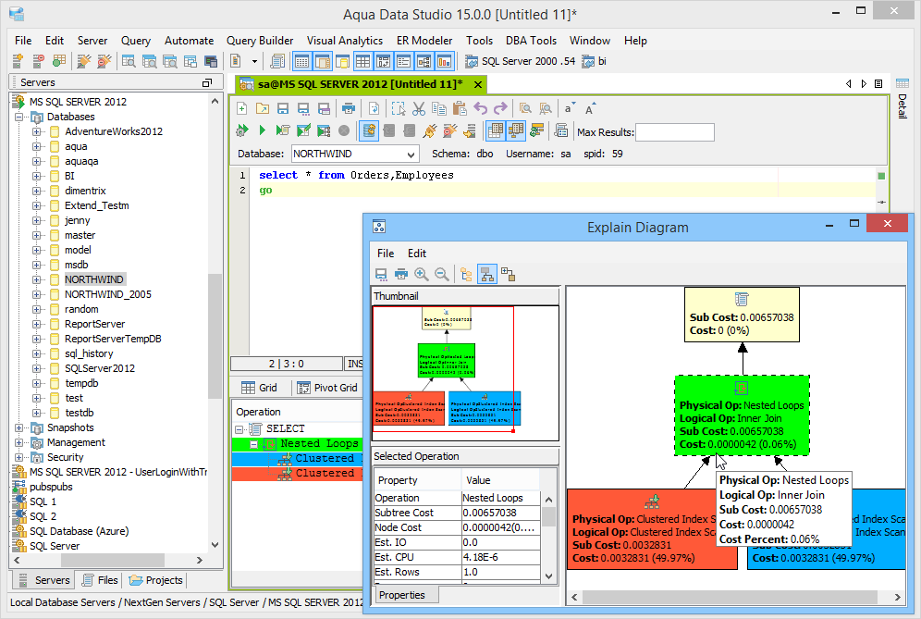Toggle the grid results view button
The height and width of the screenshot is (619, 921).
coord(495,130)
